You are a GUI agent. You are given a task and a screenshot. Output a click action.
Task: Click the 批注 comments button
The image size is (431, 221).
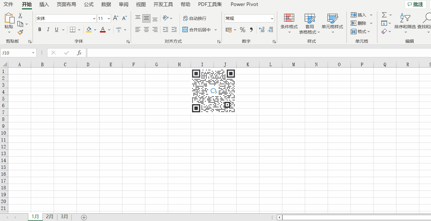[x=416, y=4]
